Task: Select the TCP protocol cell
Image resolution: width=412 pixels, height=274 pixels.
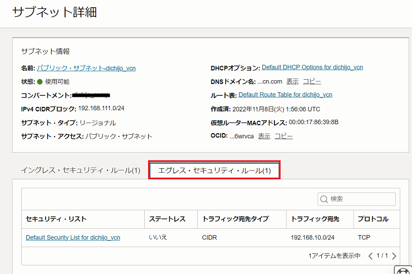Action: click(364, 237)
